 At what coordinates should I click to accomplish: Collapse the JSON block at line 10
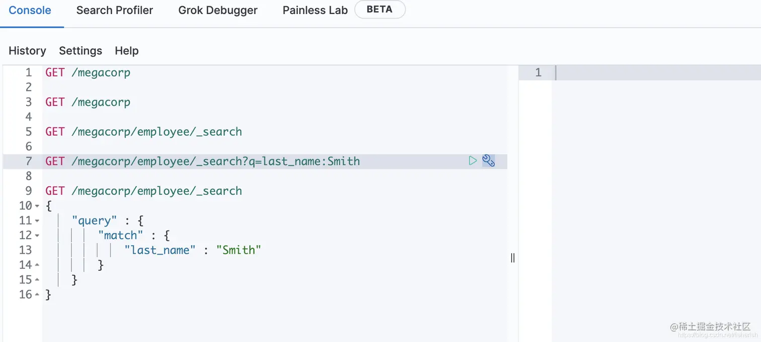pos(37,206)
